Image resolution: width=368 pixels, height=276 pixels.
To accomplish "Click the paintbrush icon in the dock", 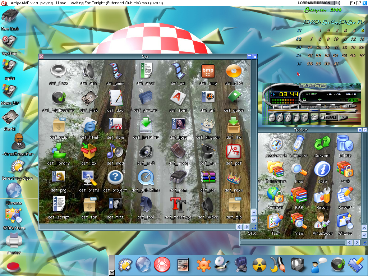I will point(278,264).
